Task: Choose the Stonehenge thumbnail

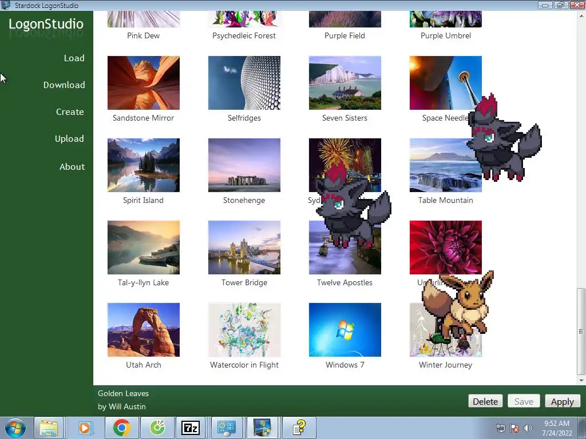Action: (244, 165)
